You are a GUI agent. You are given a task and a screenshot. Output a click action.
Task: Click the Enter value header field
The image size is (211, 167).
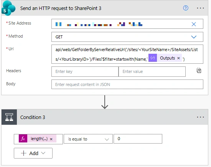[x=152, y=71]
